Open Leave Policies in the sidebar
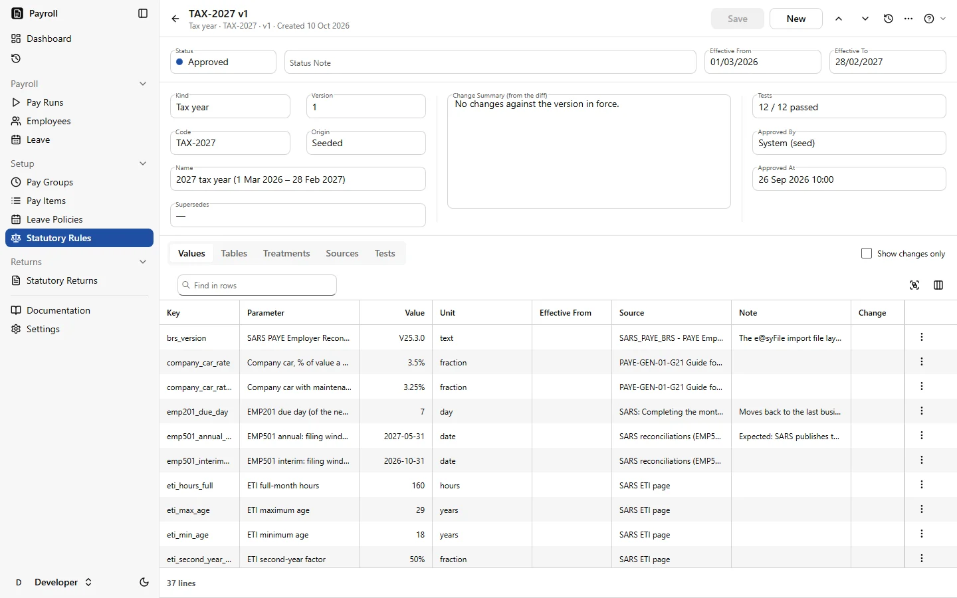 click(80, 219)
